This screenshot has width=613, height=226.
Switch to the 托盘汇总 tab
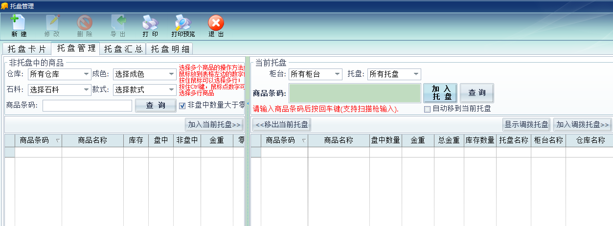coord(123,49)
